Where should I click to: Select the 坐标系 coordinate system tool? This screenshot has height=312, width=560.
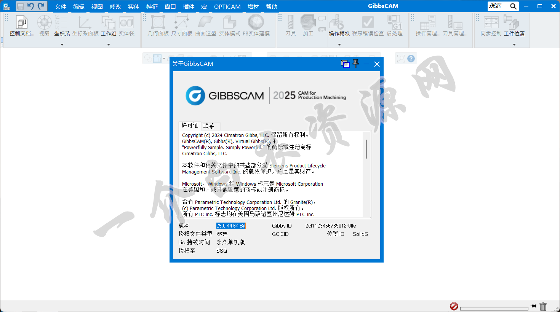pyautogui.click(x=62, y=26)
